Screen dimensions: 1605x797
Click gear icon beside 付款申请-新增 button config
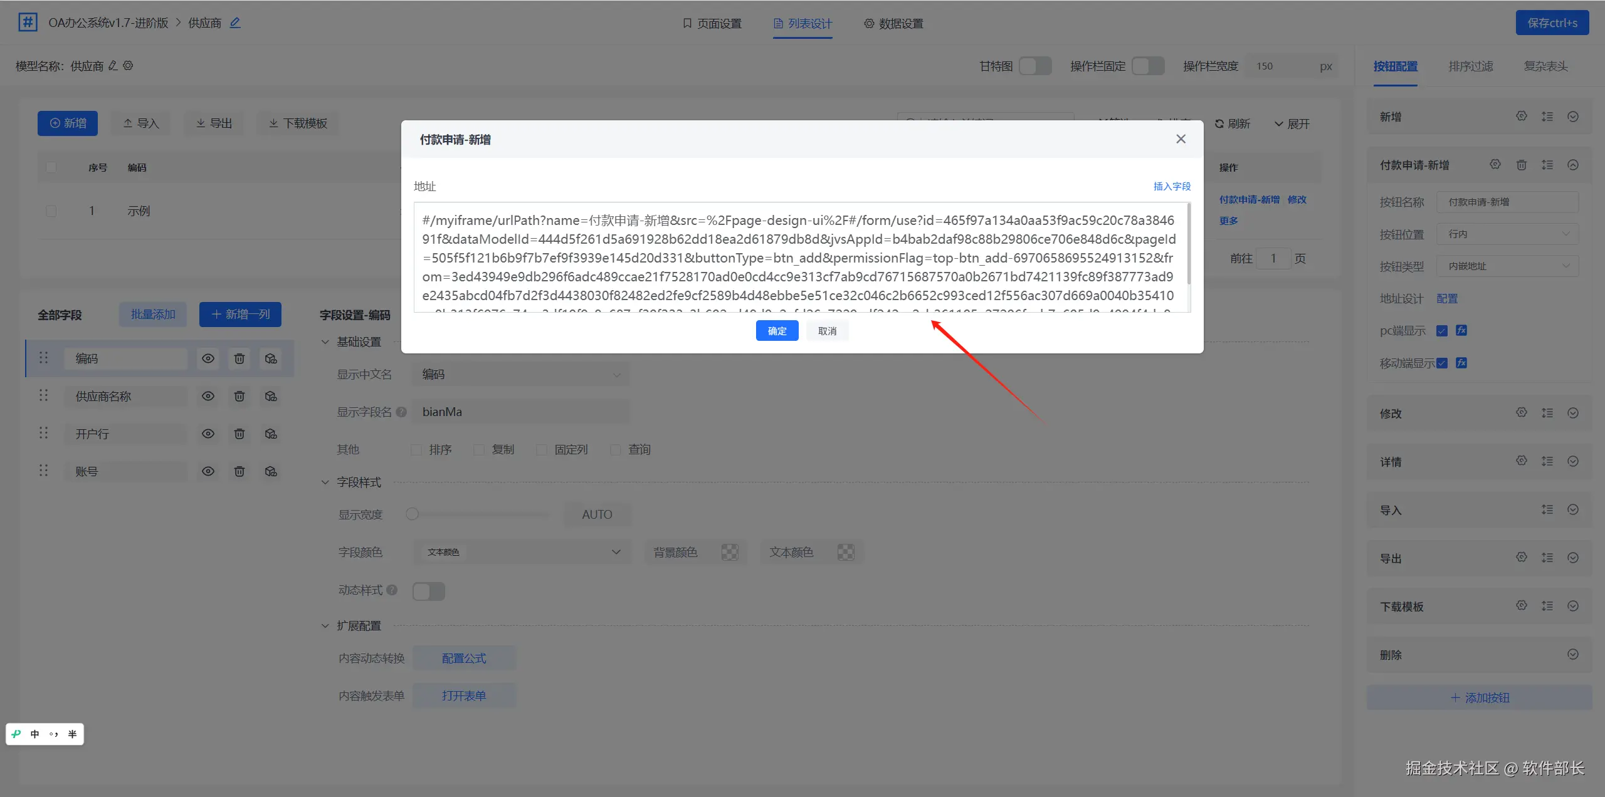tap(1495, 164)
